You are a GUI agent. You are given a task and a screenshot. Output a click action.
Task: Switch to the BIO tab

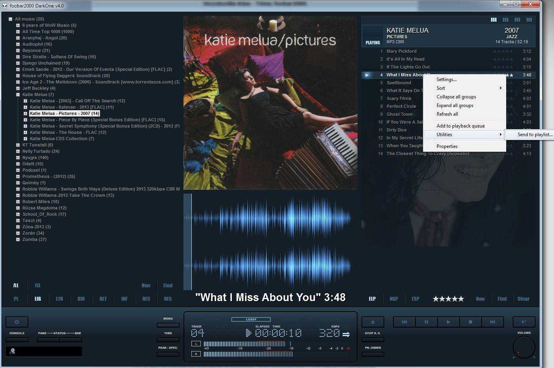81,299
